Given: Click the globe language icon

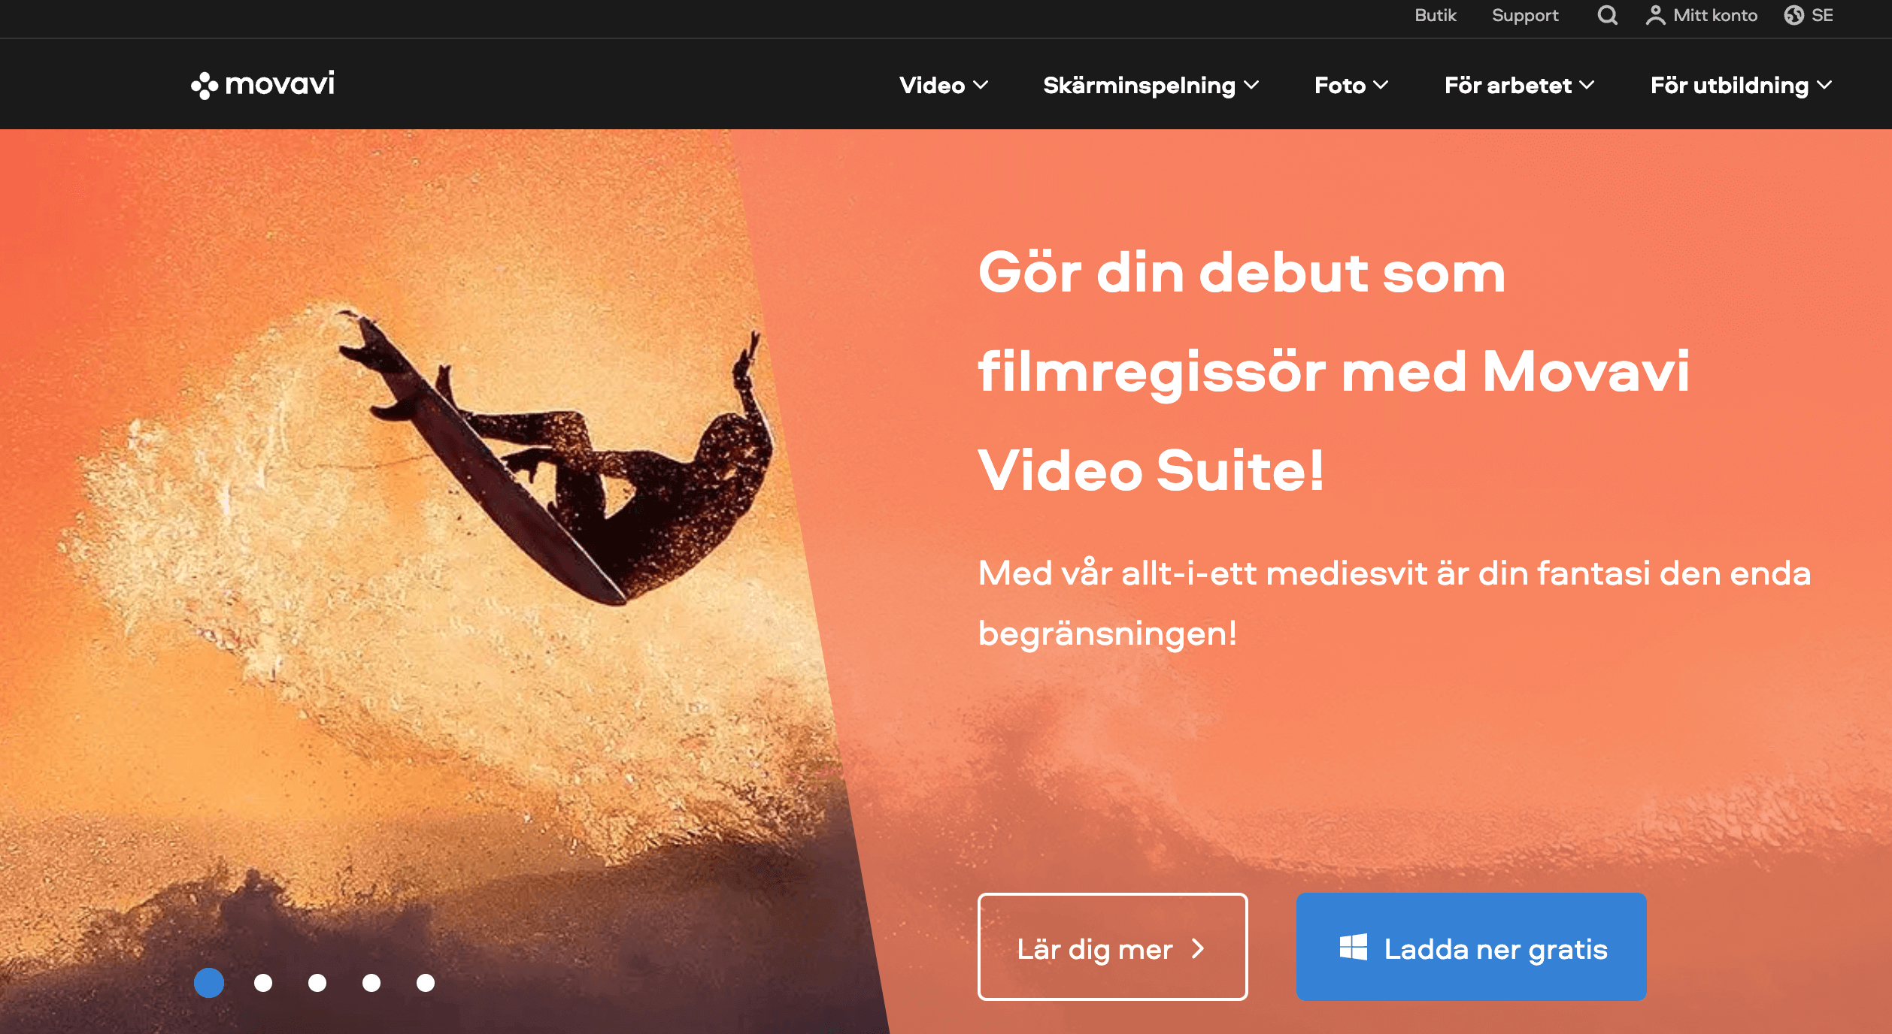Looking at the screenshot, I should click(x=1793, y=15).
